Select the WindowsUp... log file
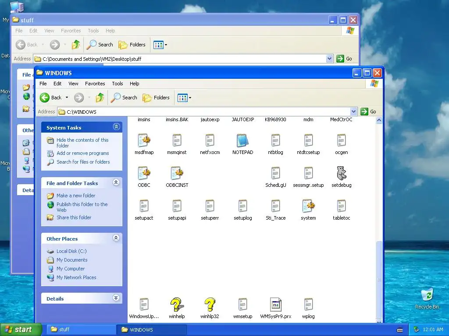The height and width of the screenshot is (336, 449). click(x=144, y=304)
